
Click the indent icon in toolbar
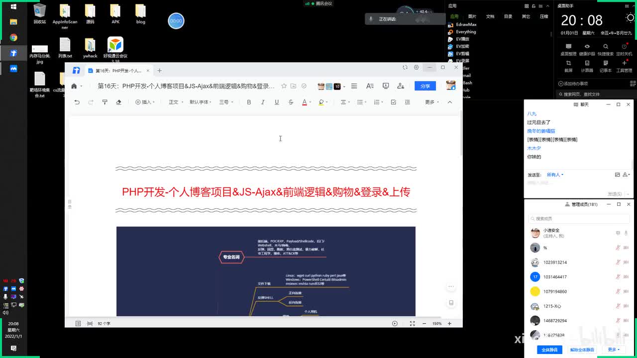pos(408,102)
